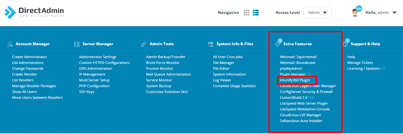Switch to grid navigation view icon
This screenshot has width=403, height=134.
coord(246,13)
